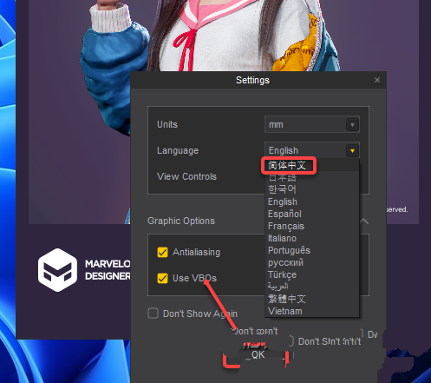This screenshot has height=383, width=431.
Task: Open the Units dropdown arrow
Action: (x=352, y=125)
